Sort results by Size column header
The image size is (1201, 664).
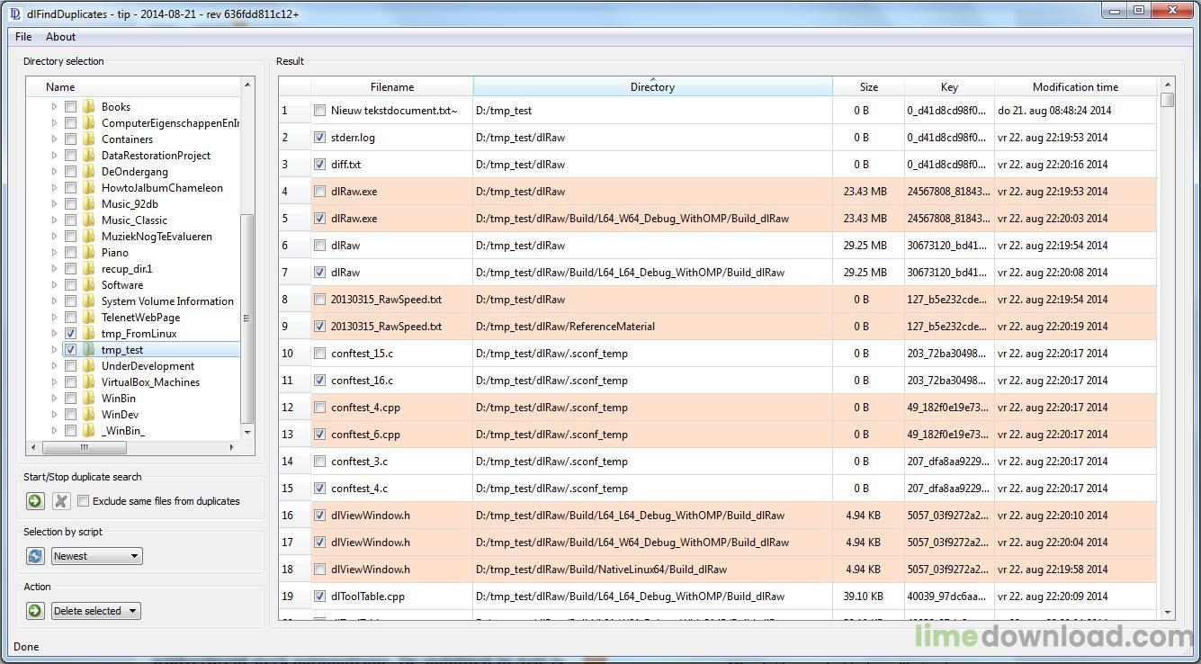click(x=868, y=87)
